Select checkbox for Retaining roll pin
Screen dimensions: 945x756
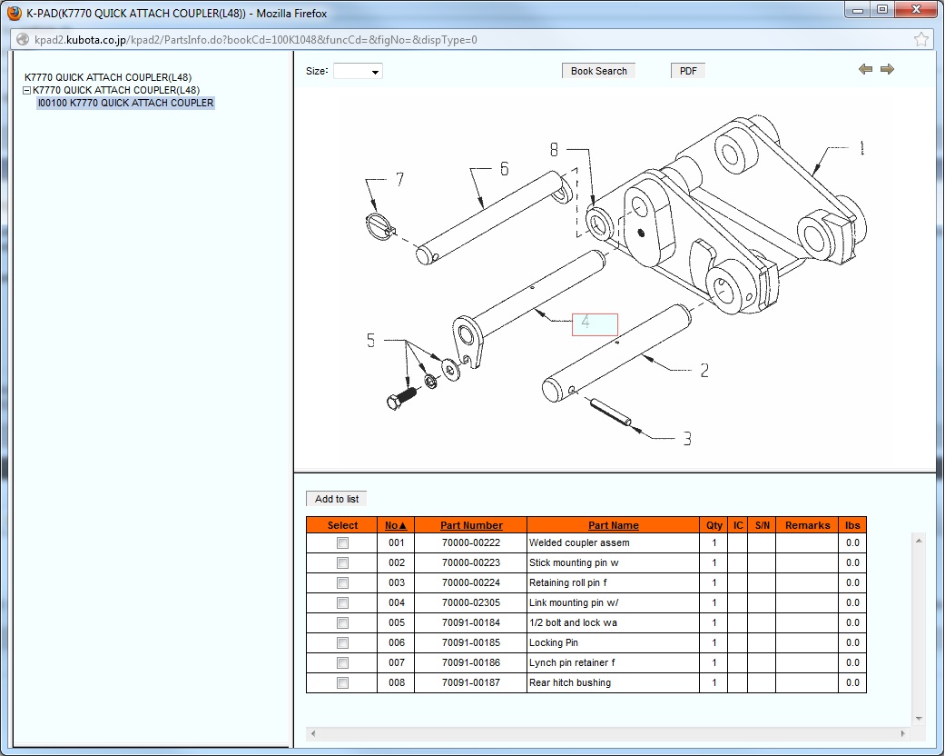point(342,582)
